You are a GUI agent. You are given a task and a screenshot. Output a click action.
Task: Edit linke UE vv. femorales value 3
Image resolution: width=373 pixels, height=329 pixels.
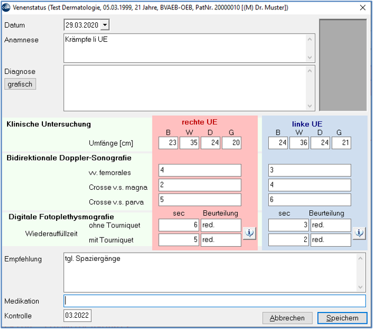[x=309, y=170]
